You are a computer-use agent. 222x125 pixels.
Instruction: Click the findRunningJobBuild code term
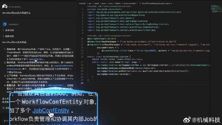(42, 69)
